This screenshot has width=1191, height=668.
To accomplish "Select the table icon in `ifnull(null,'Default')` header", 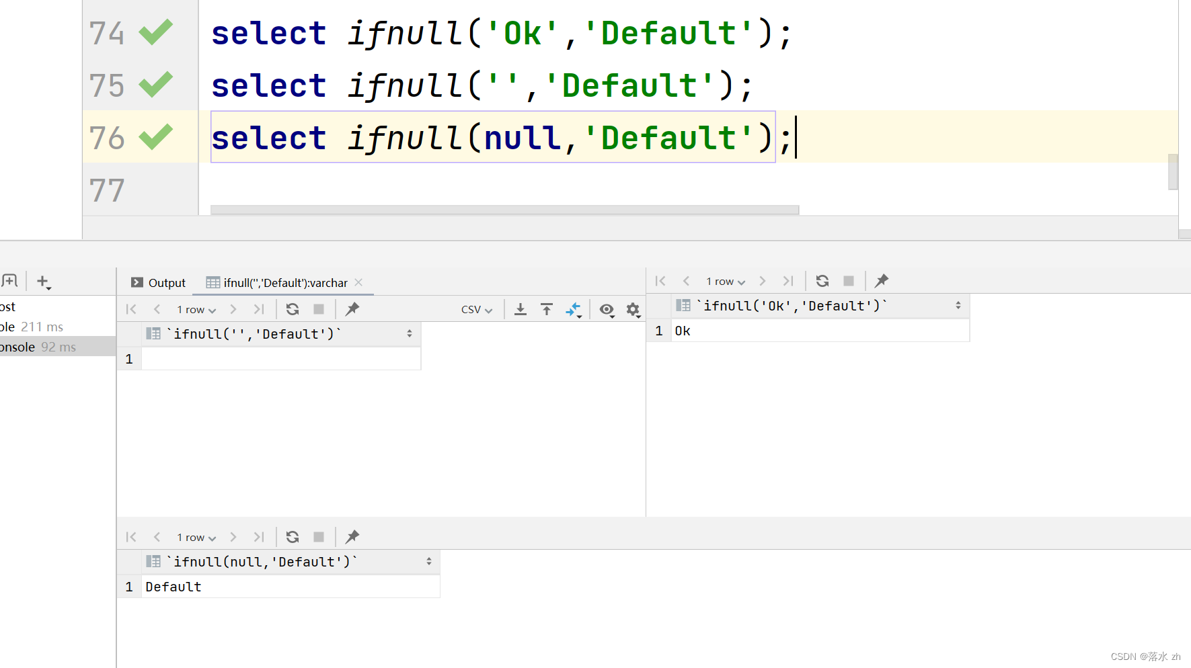I will tap(153, 561).
